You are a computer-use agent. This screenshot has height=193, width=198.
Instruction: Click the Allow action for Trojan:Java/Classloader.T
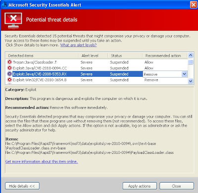pos(149,62)
